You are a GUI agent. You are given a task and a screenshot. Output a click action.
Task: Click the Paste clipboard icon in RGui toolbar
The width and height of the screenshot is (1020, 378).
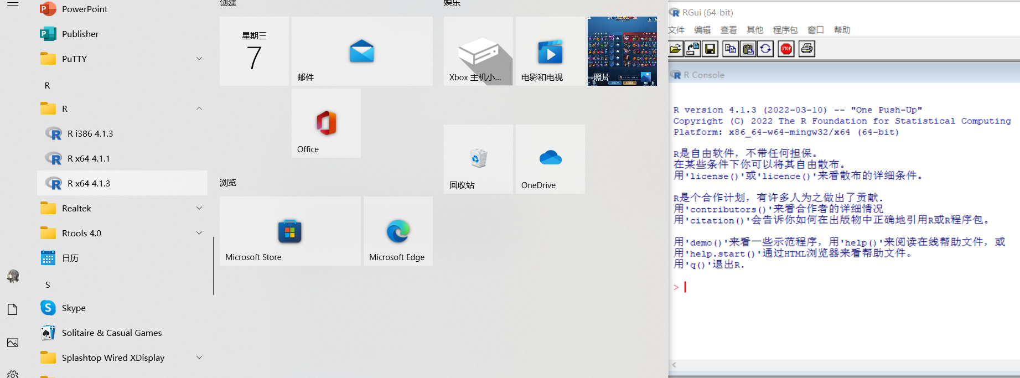[748, 49]
